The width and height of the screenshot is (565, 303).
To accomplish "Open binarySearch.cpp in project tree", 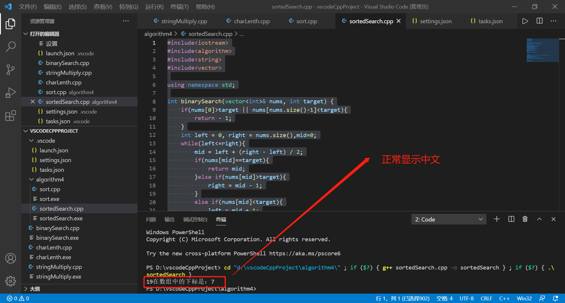I will [x=79, y=228].
